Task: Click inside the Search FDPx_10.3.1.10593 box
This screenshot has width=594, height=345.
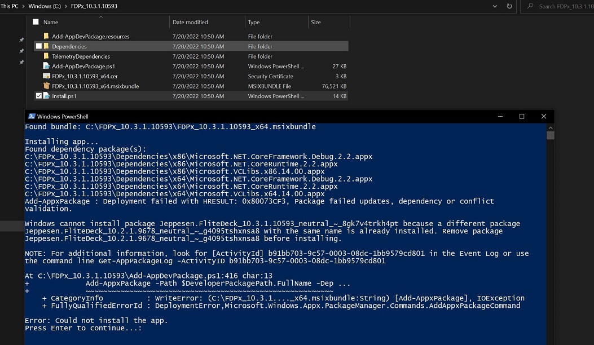Action: (x=564, y=6)
